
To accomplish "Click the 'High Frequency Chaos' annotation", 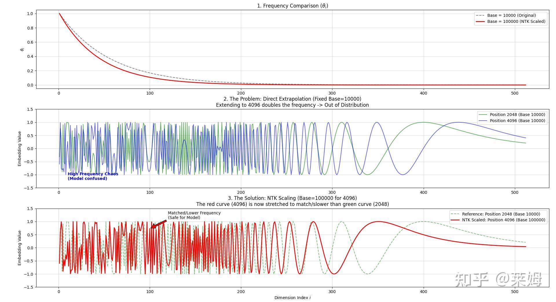I will click(x=93, y=174).
